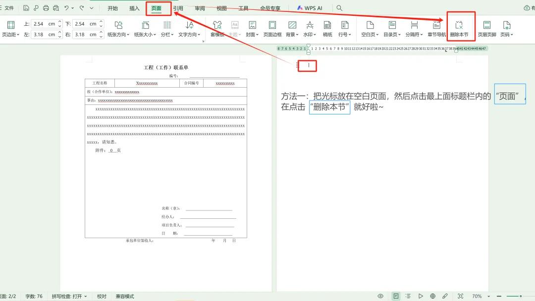Select the Page Margins (页边距) tool

10,27
